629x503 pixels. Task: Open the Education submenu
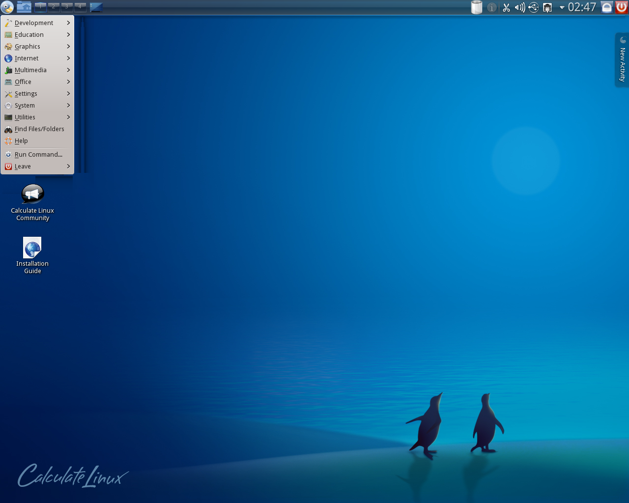37,35
